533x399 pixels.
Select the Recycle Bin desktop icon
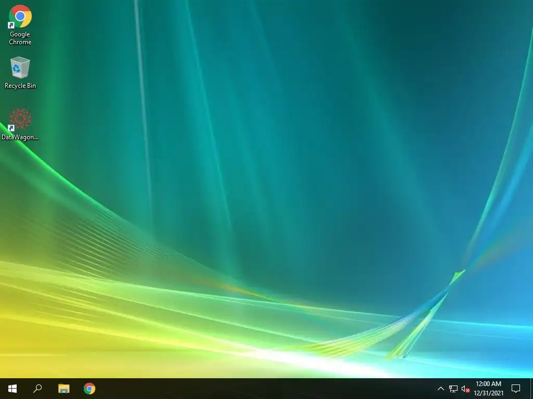tap(20, 73)
